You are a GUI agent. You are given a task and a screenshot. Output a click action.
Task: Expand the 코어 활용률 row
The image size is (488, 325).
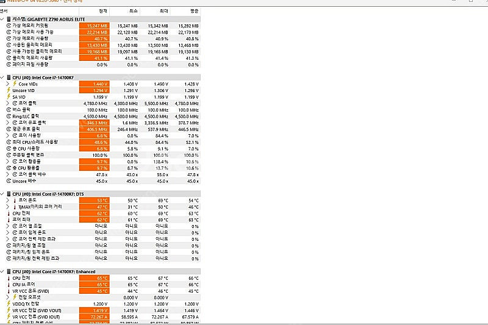8,162
